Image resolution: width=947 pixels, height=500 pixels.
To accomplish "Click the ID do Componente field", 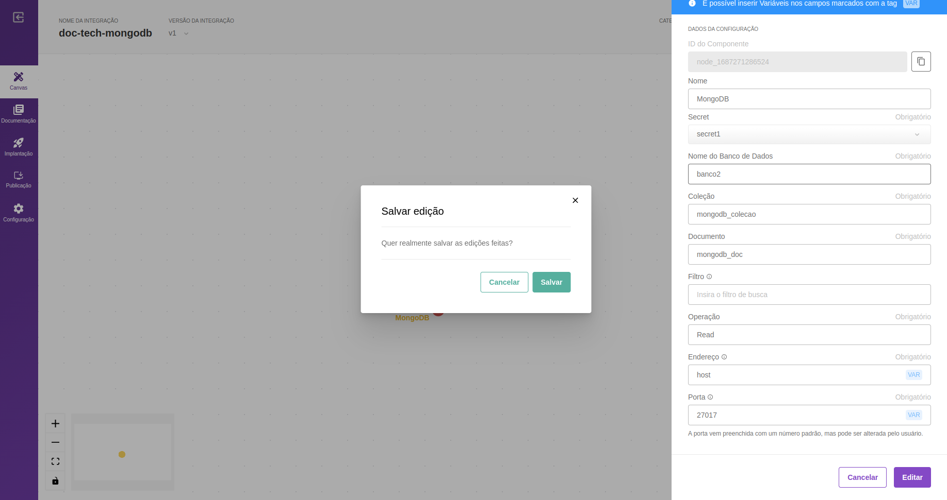I will pos(797,62).
